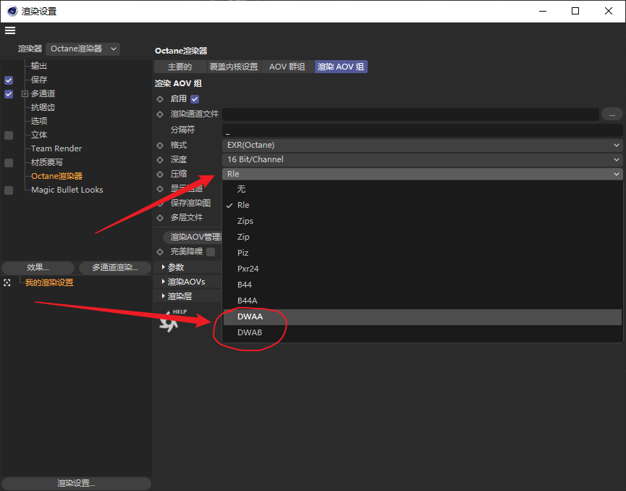Viewport: 626px width, 491px height.
Task: Click the browse '...' button for 渲染通道文件
Action: click(x=612, y=114)
